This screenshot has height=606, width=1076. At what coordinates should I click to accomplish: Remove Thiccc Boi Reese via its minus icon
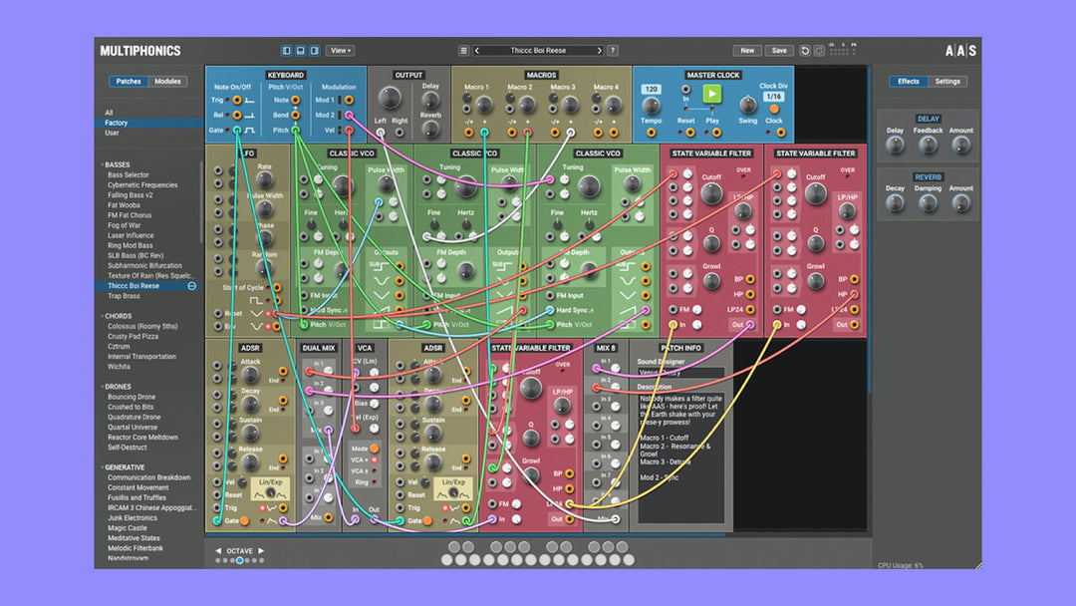(x=192, y=286)
